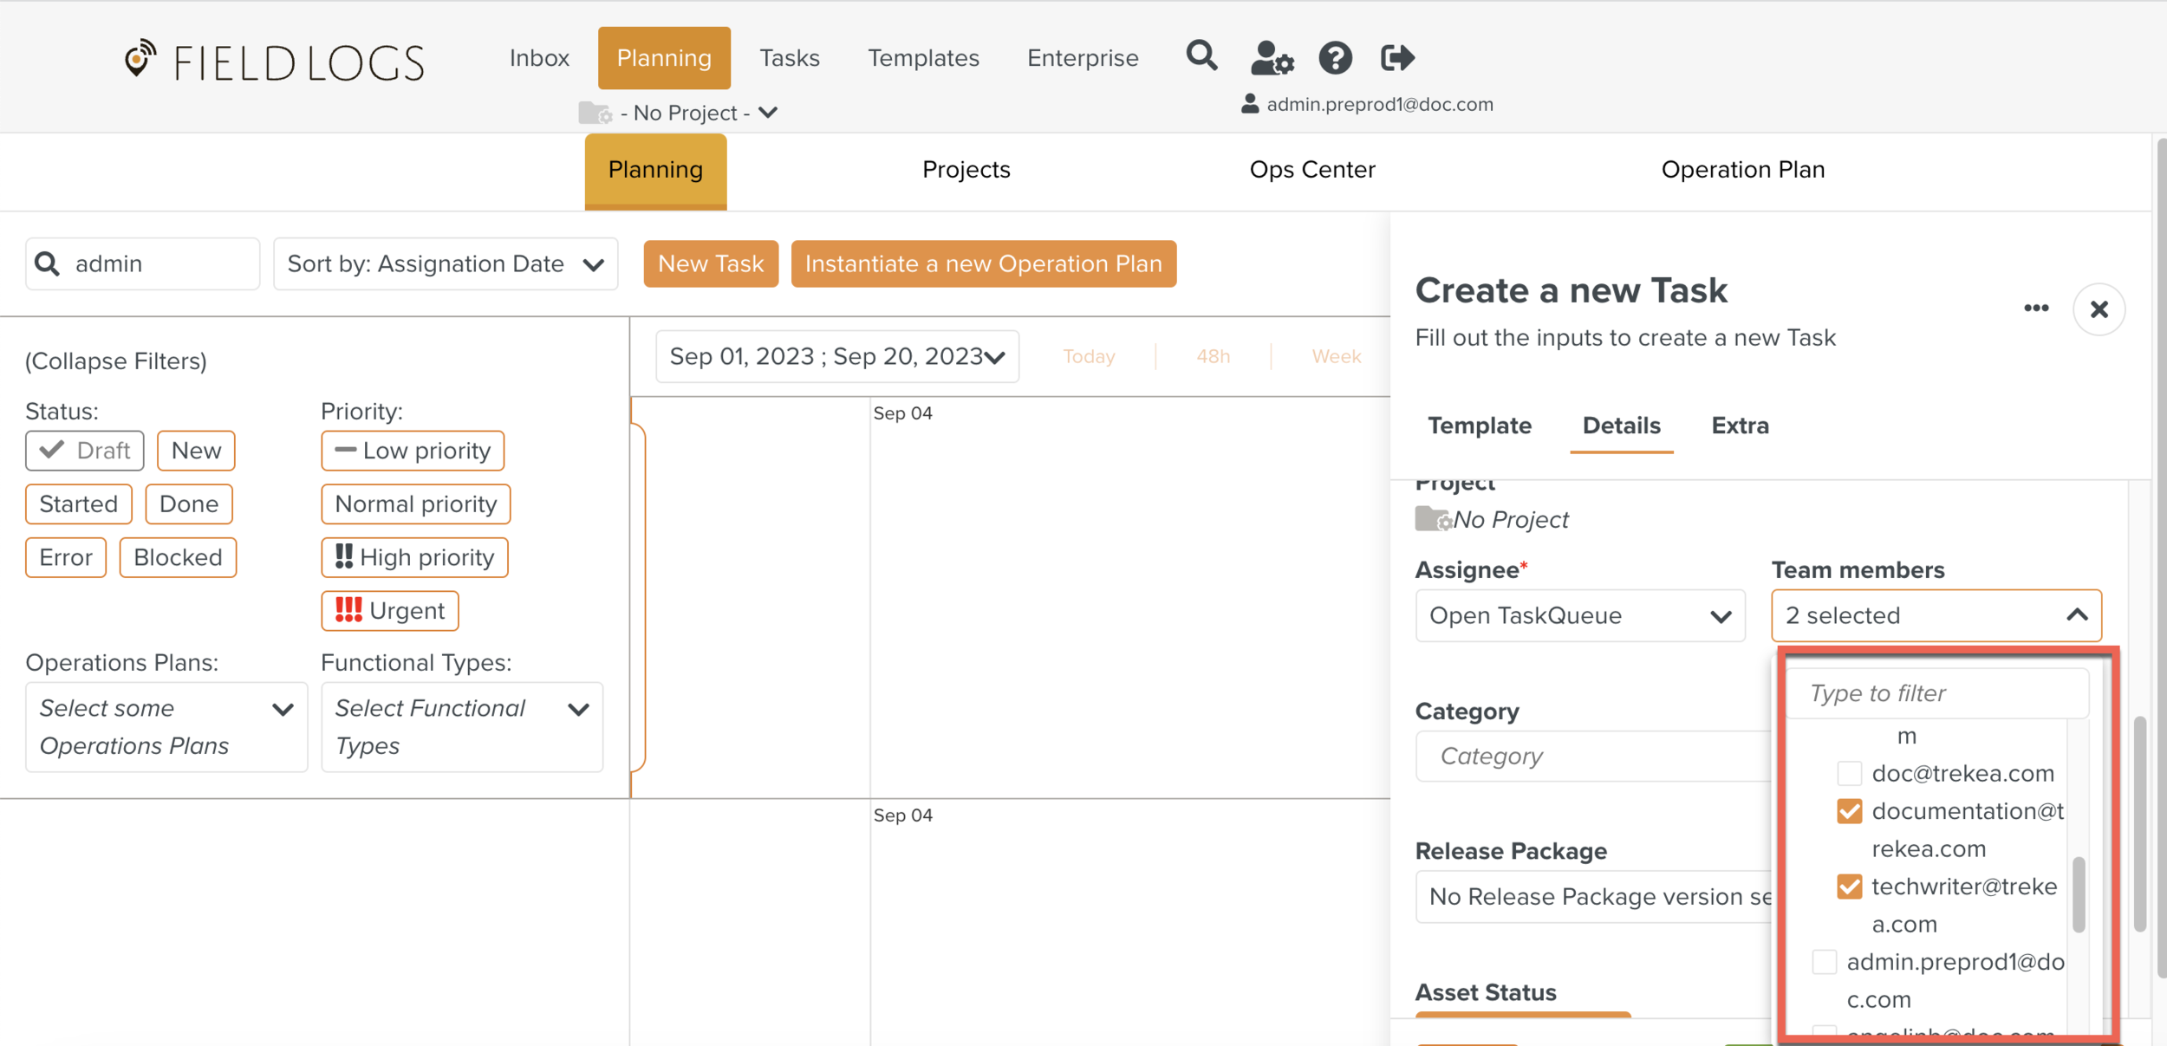Click the Type to filter input field
2167x1046 pixels.
pos(1937,693)
